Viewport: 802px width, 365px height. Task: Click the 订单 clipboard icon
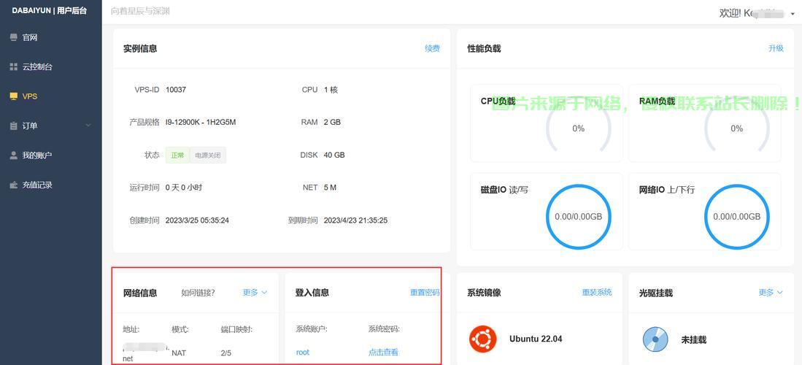(x=13, y=126)
